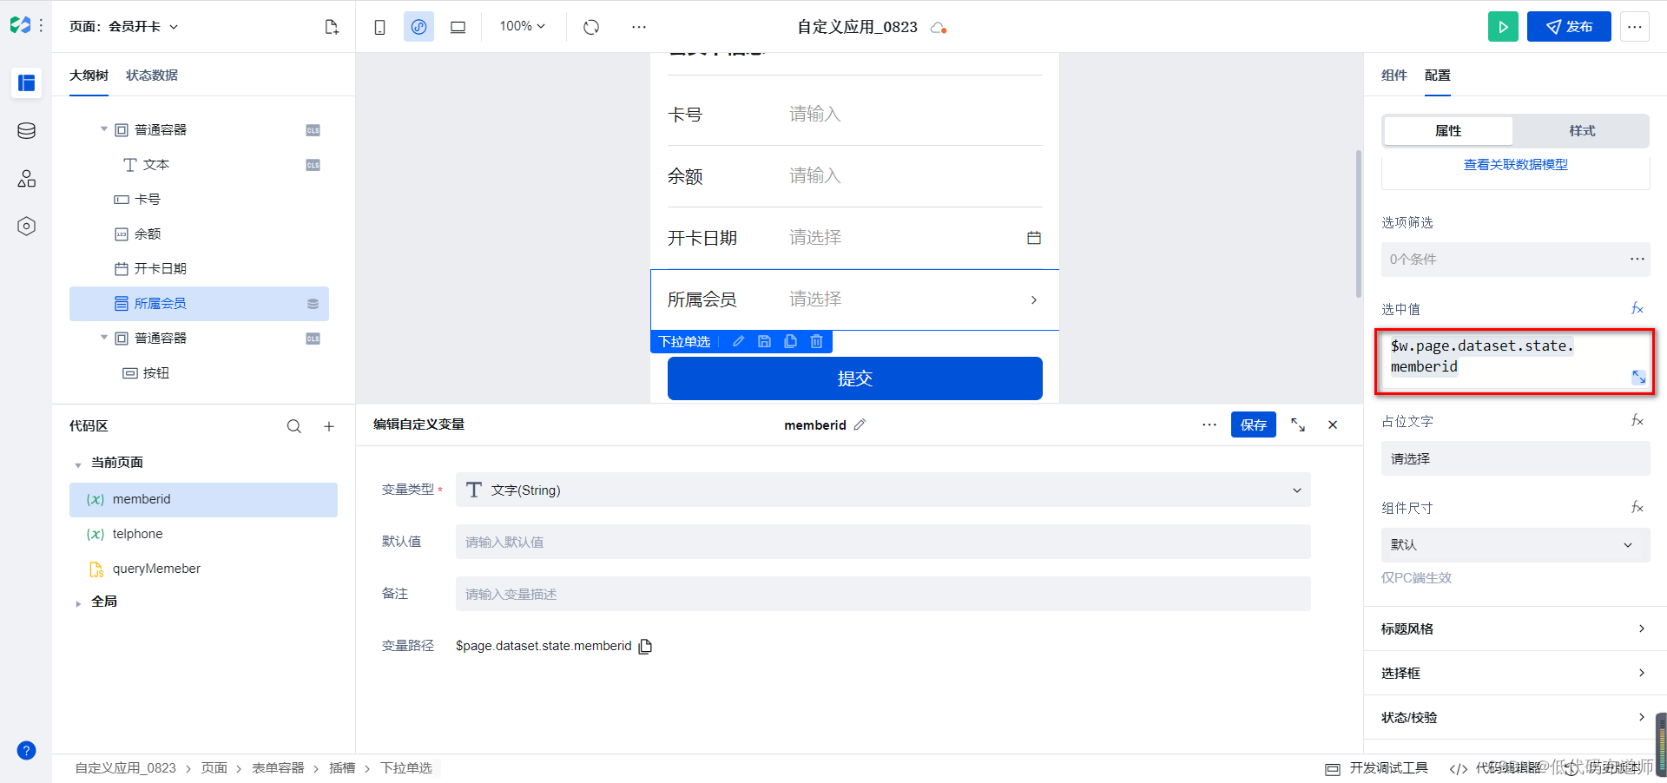Click the 余额 input field on canvas

[x=914, y=176]
